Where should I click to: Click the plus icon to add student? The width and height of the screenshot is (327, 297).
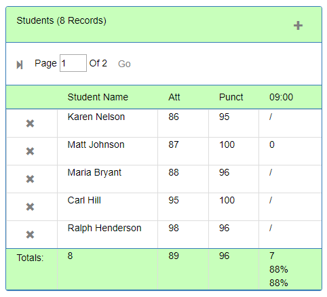(x=298, y=26)
